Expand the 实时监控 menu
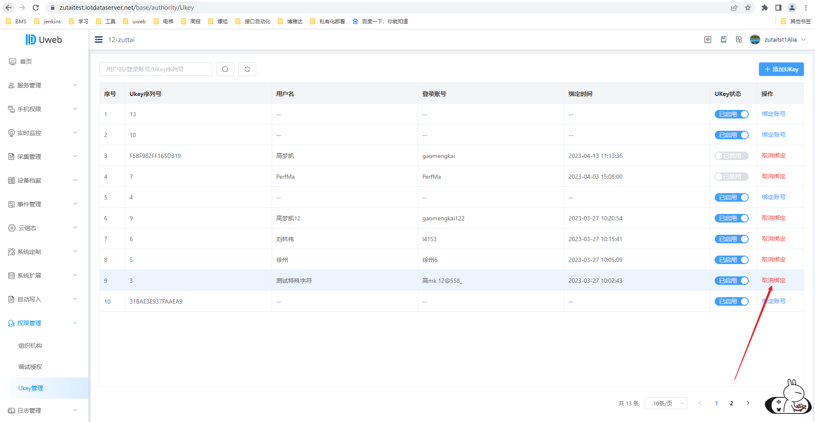Image resolution: width=815 pixels, height=422 pixels. [x=44, y=133]
